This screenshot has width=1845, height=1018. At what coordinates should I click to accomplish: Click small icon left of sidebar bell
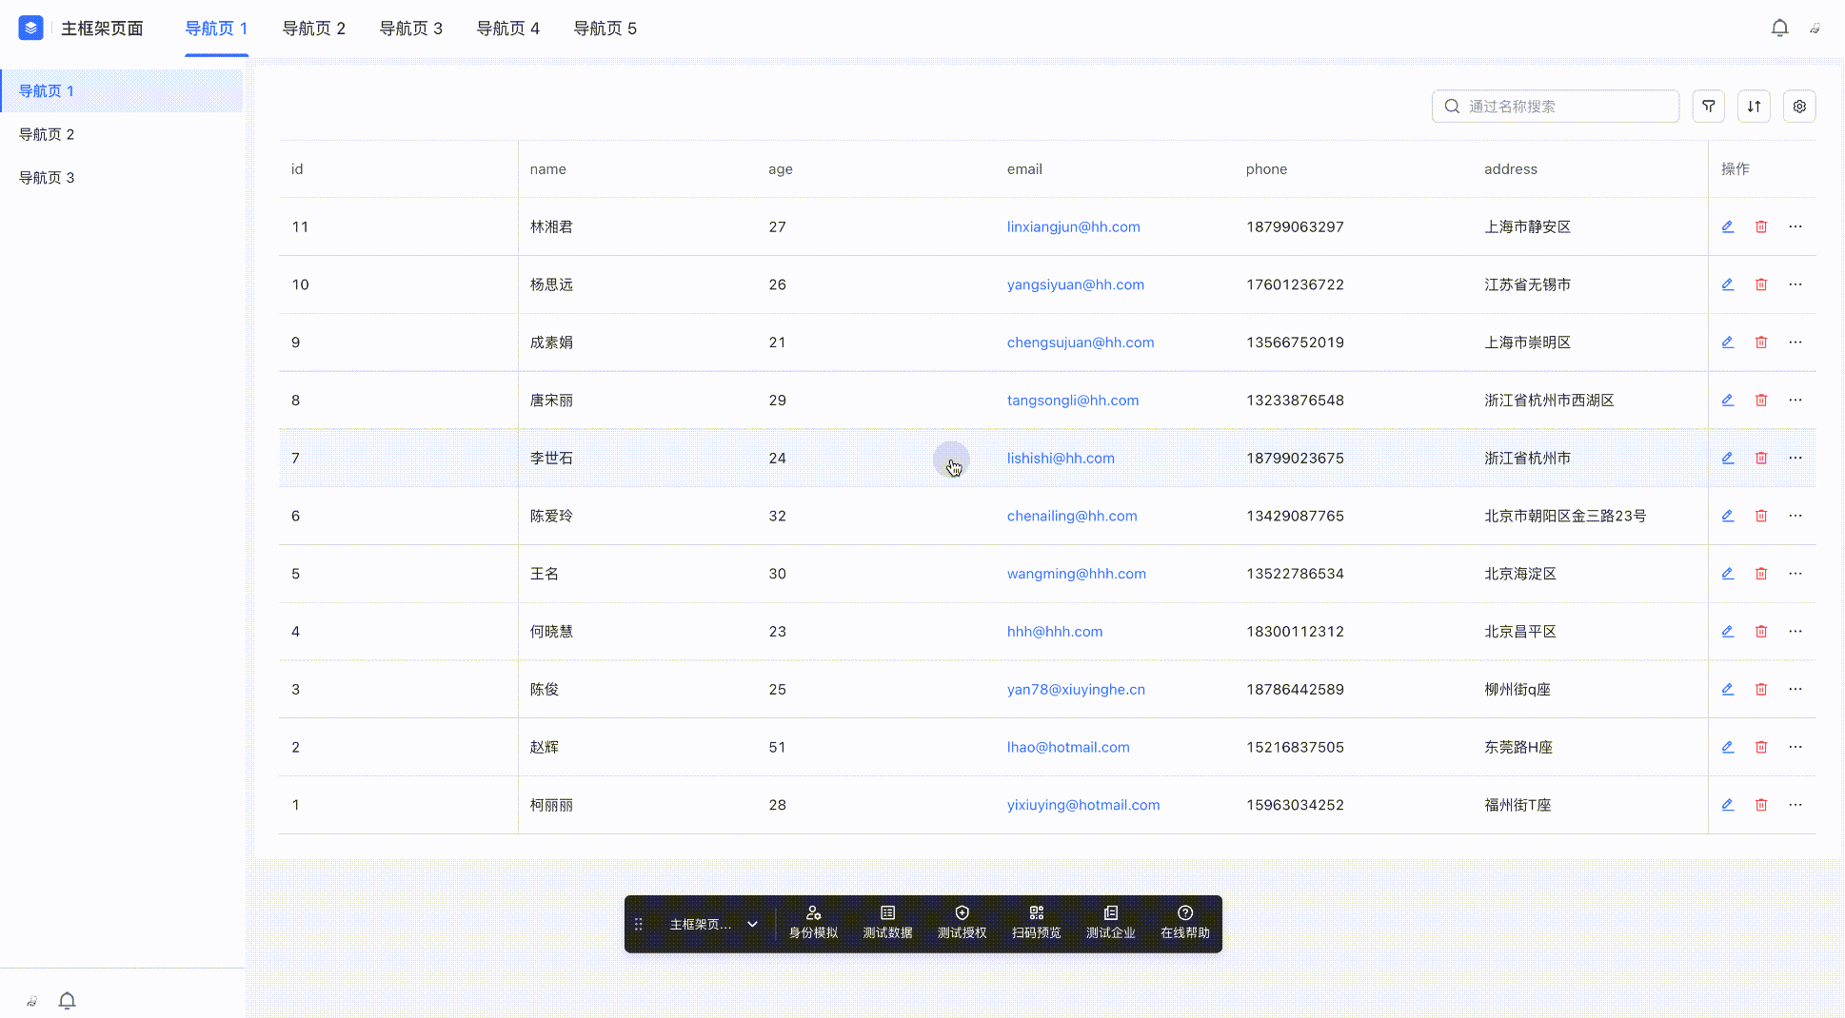[31, 1000]
